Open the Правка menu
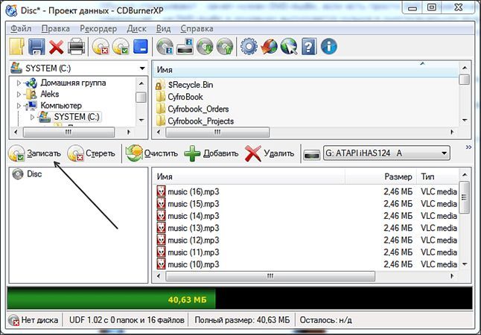This screenshot has height=335, width=481. tap(56, 28)
